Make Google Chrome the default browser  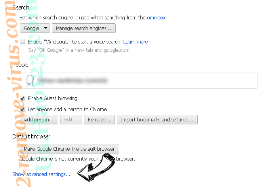pos(69,149)
